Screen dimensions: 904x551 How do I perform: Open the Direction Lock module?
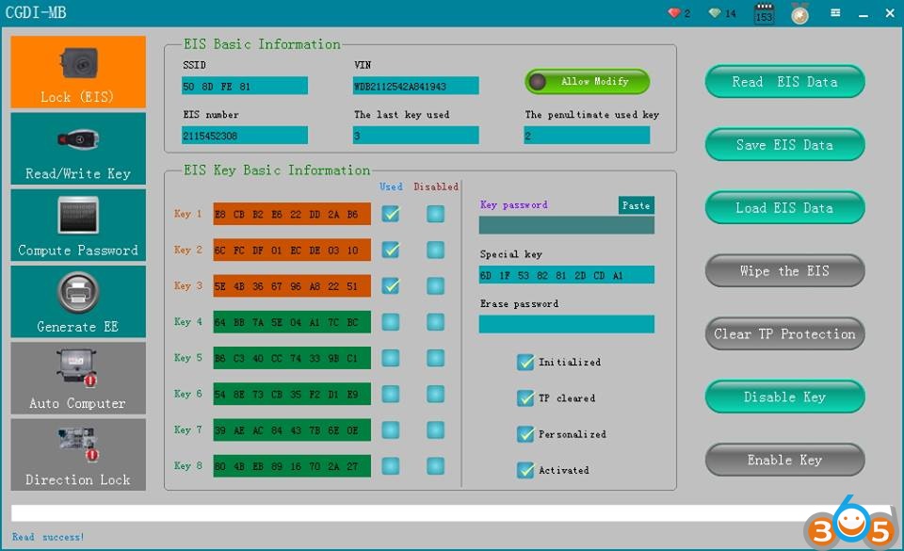78,454
